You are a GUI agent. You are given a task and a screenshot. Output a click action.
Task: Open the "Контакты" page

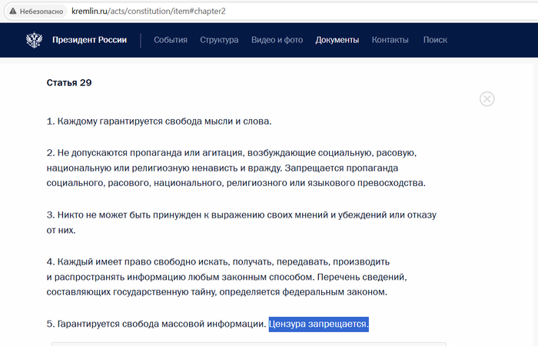(x=390, y=40)
